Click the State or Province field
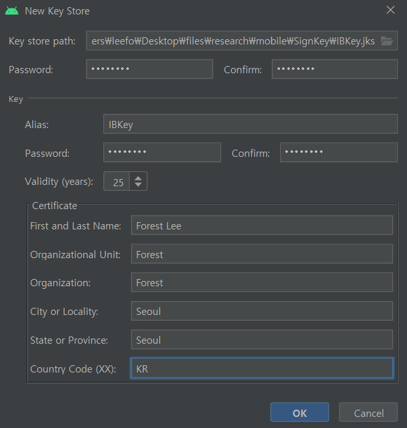 point(262,340)
